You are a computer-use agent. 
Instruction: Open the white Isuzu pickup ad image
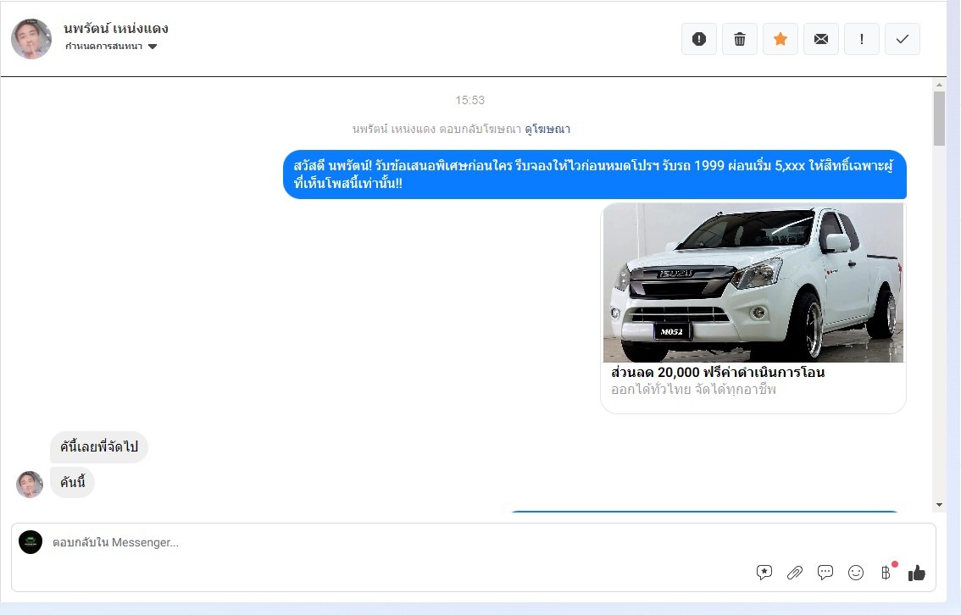tap(753, 282)
